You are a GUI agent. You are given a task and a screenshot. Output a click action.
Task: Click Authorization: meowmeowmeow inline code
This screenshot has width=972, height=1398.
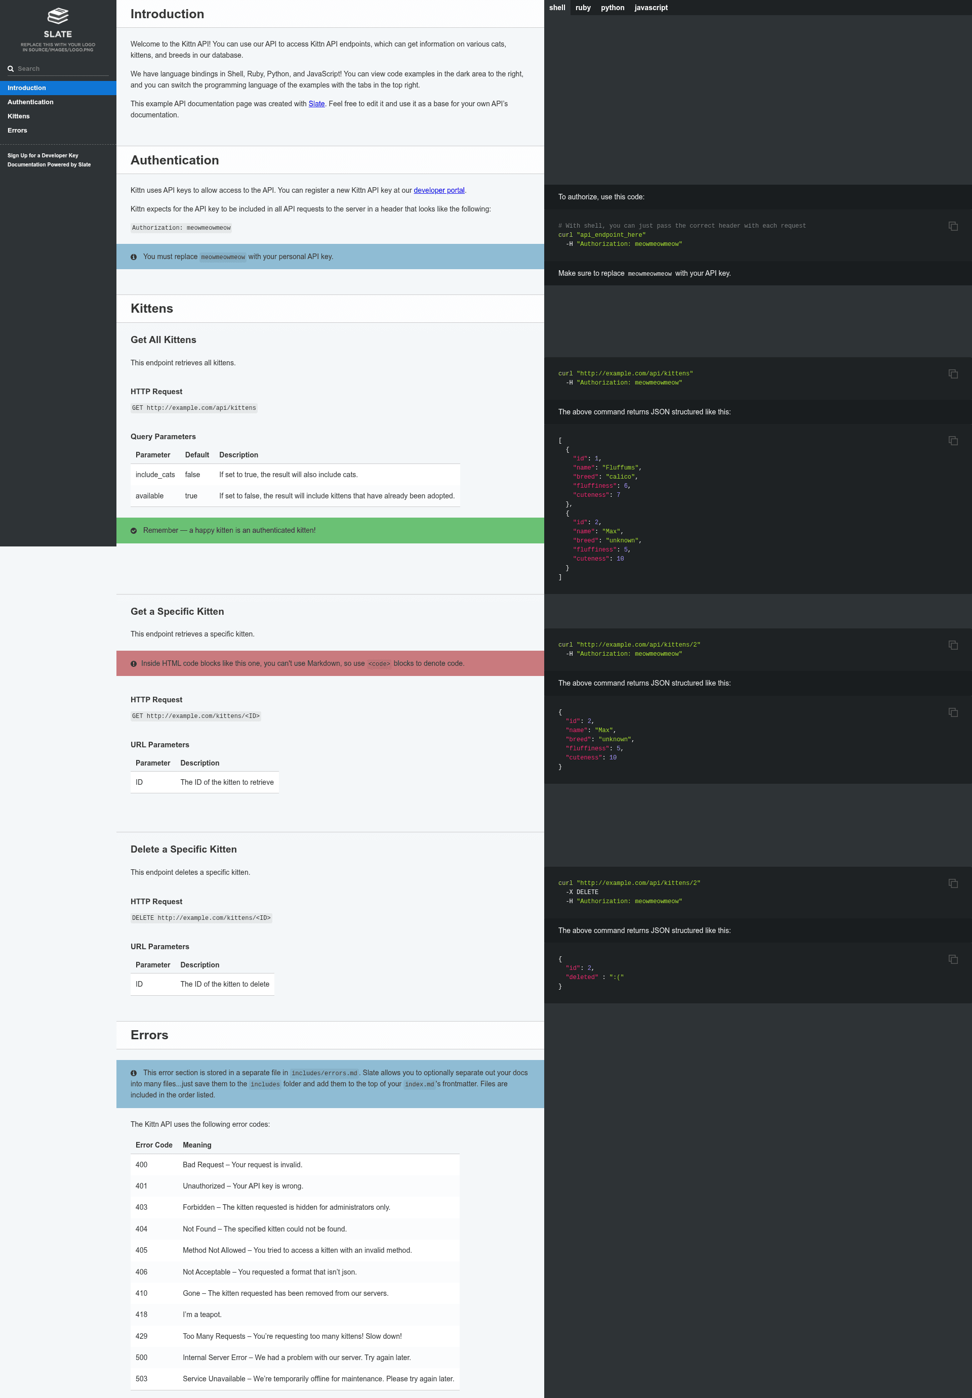click(x=181, y=228)
